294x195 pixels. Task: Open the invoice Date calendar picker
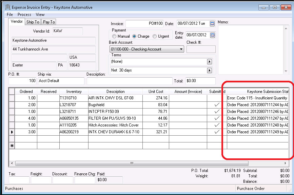[212, 24]
